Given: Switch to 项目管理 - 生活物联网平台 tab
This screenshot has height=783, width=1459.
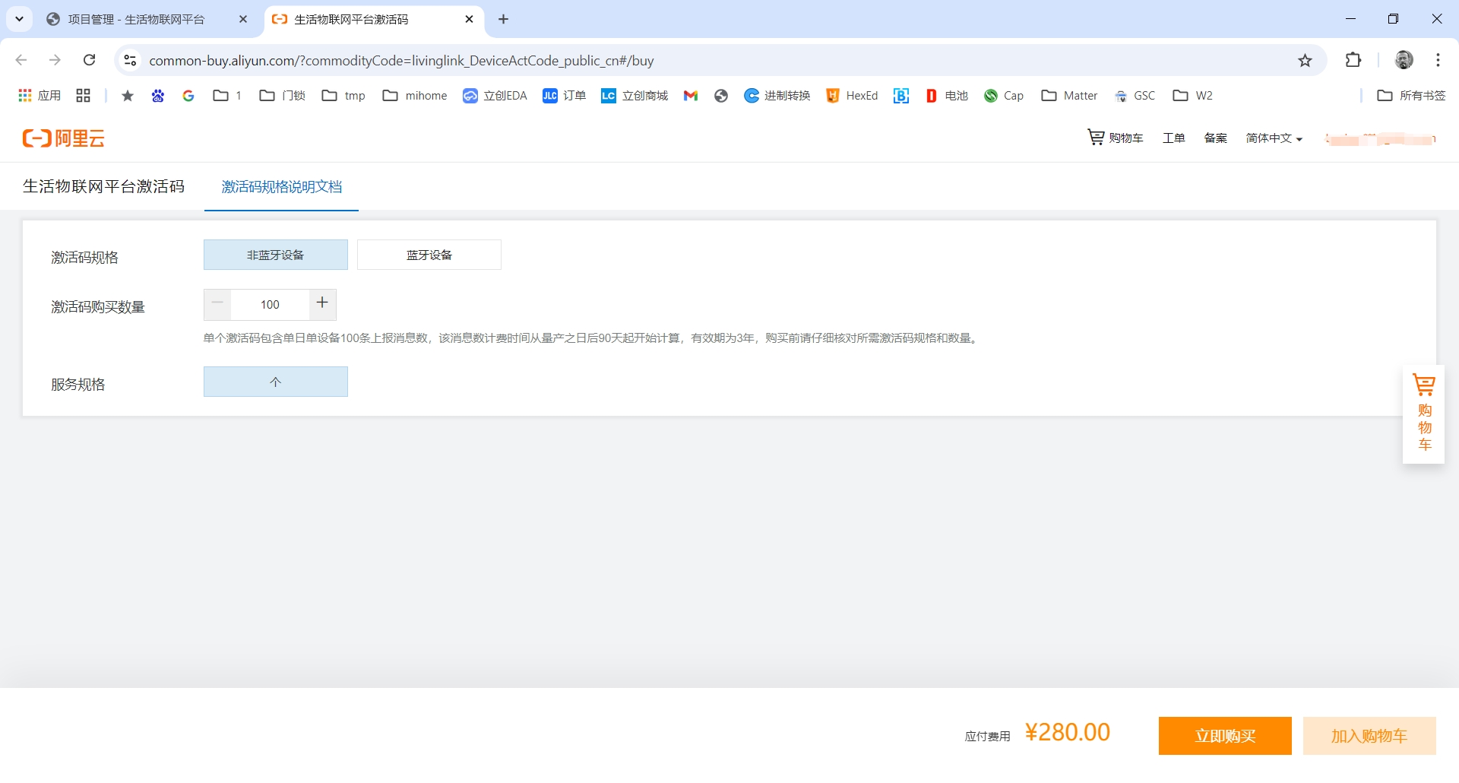Looking at the screenshot, I should [x=137, y=19].
